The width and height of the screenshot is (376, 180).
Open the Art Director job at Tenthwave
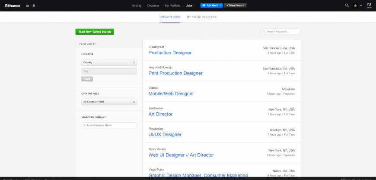coord(160,114)
